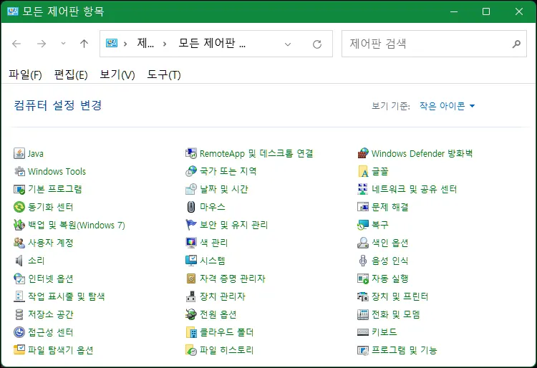537x368 pixels.
Task: Click the green 동기화 센터 icon
Action: tap(19, 207)
